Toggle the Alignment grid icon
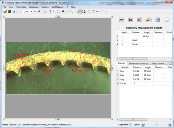174x128 pixels. (x=131, y=125)
